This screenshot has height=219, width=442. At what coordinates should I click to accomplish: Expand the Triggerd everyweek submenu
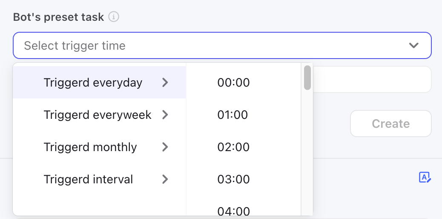(x=99, y=115)
